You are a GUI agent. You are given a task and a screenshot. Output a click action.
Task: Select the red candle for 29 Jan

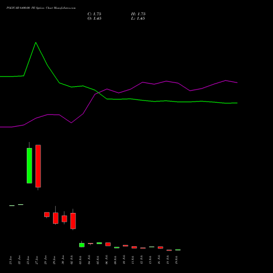[x=56, y=218]
